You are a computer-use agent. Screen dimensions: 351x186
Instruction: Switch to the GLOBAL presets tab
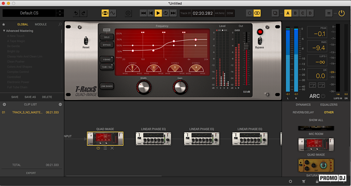pos(23,24)
